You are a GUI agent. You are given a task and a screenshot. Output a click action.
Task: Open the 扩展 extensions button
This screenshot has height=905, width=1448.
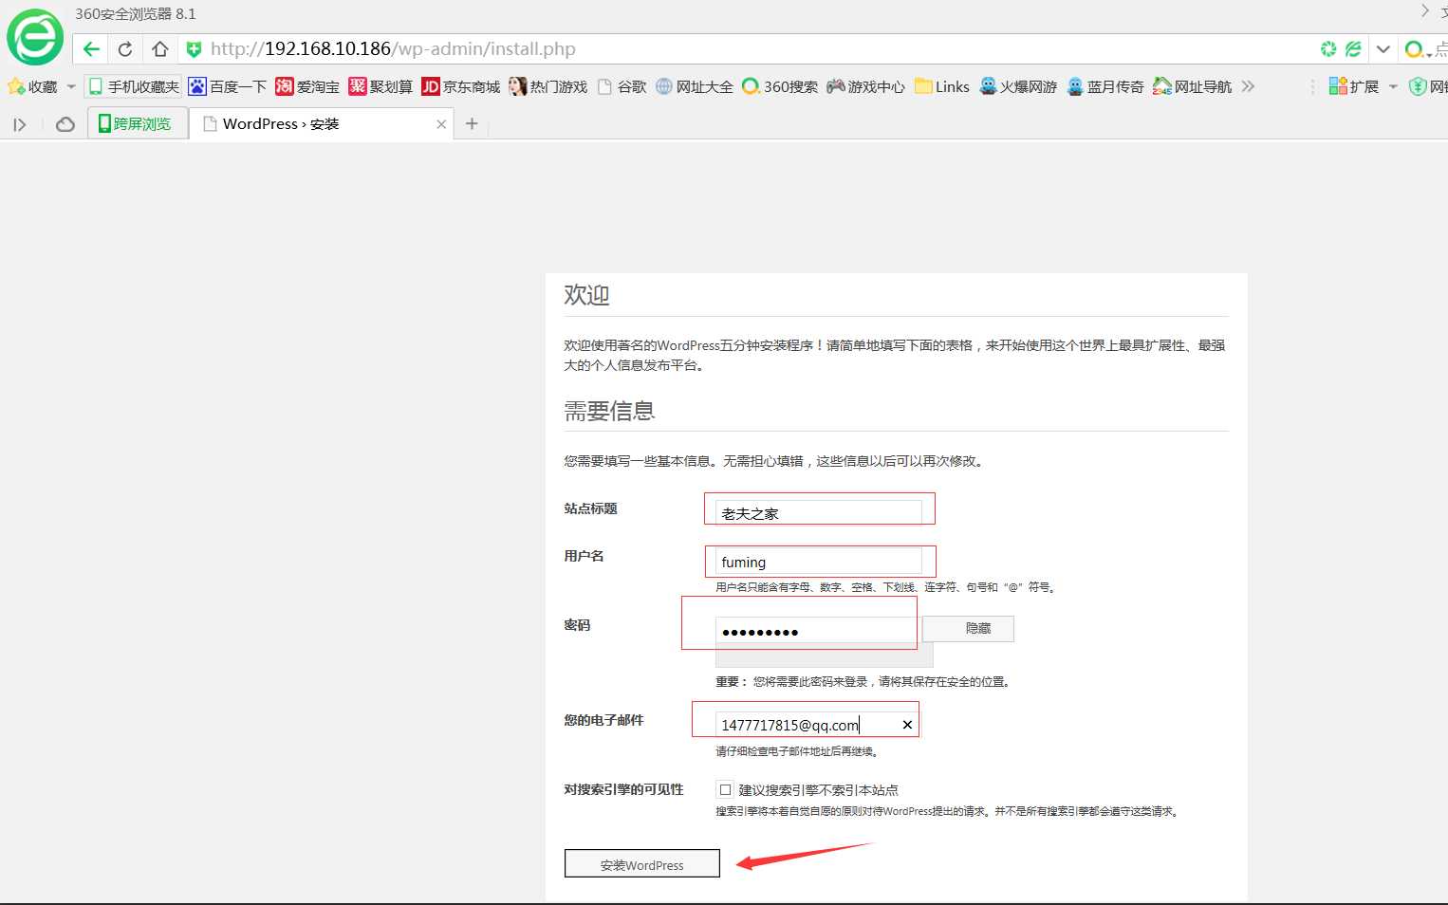(x=1354, y=86)
